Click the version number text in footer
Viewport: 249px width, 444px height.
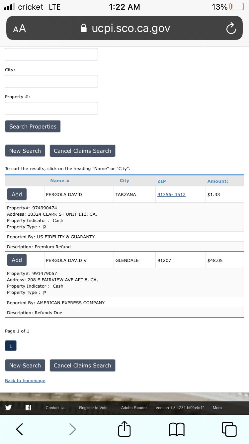pyautogui.click(x=180, y=408)
